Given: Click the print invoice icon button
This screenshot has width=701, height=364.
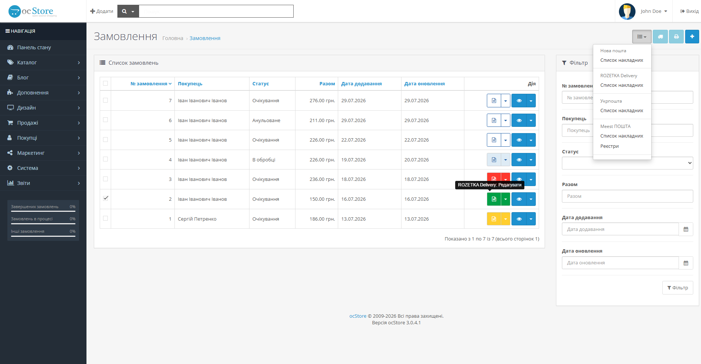Looking at the screenshot, I should 676,37.
